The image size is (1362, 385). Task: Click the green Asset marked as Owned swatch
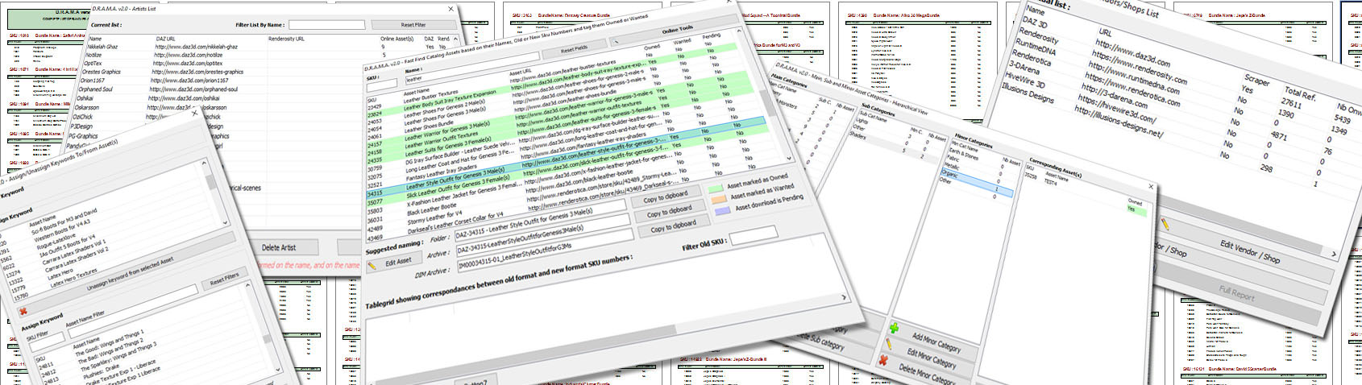(716, 188)
